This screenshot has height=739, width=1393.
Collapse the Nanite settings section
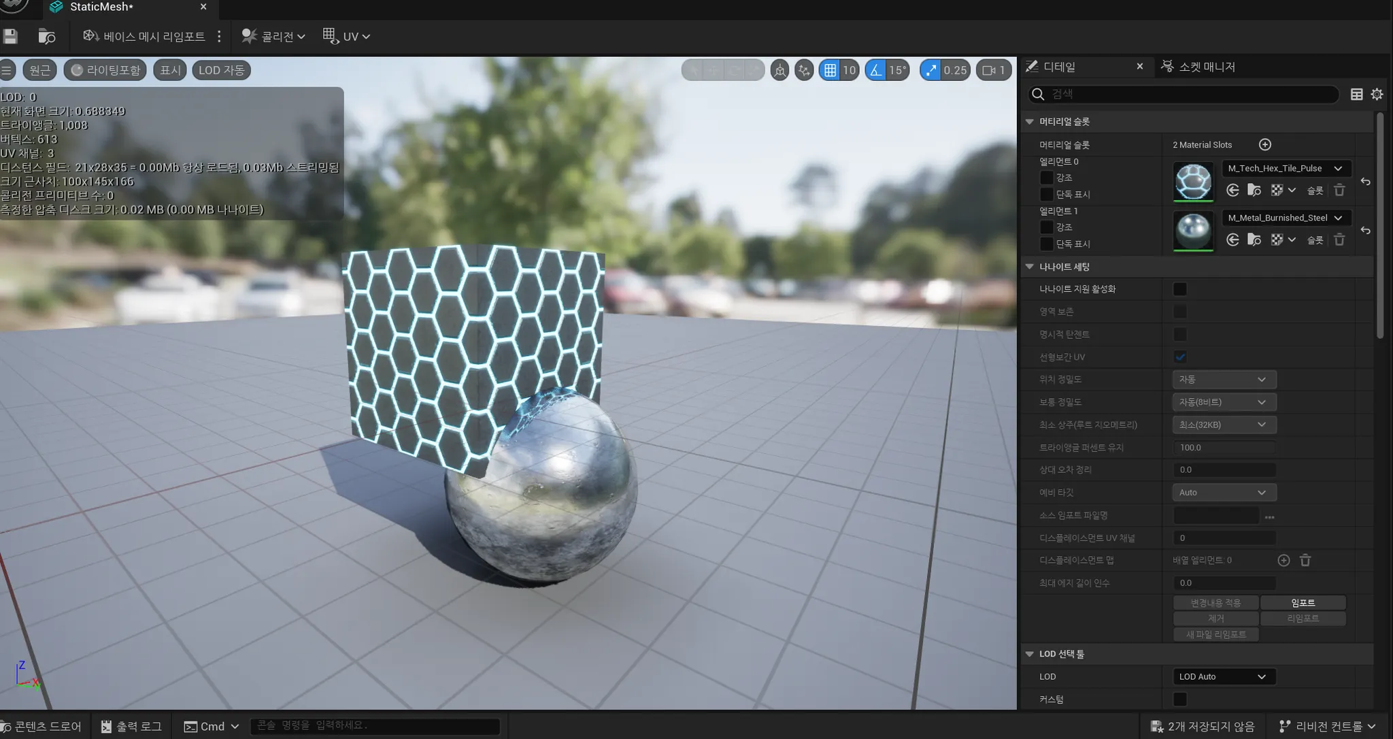pos(1029,267)
